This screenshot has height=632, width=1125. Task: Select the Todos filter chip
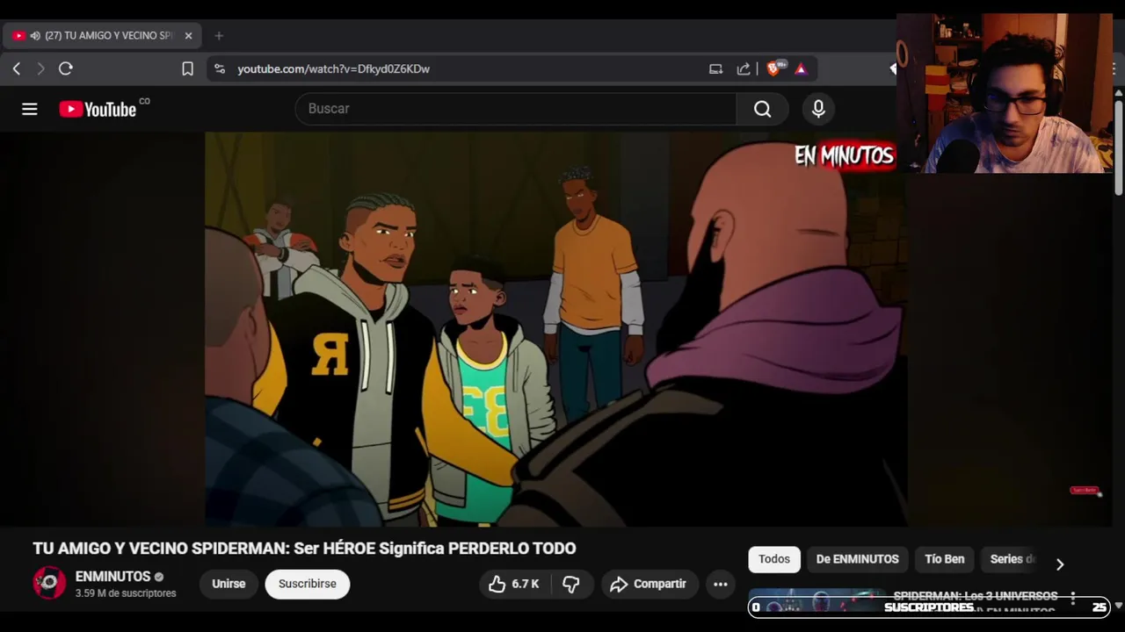click(x=774, y=559)
